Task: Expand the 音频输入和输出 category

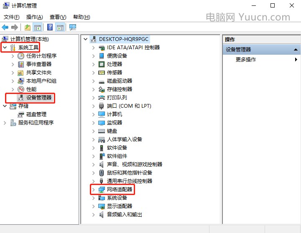Action: tap(94, 215)
